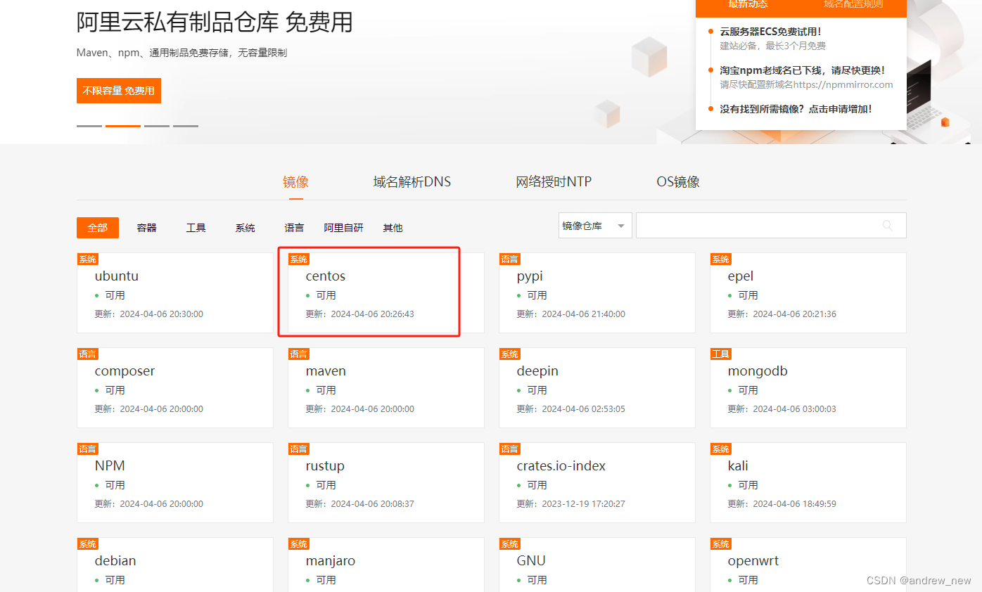Select the fourth carousel indicator bar

(186, 126)
